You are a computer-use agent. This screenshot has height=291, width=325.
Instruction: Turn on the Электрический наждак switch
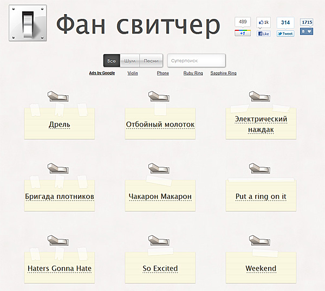tap(258, 96)
